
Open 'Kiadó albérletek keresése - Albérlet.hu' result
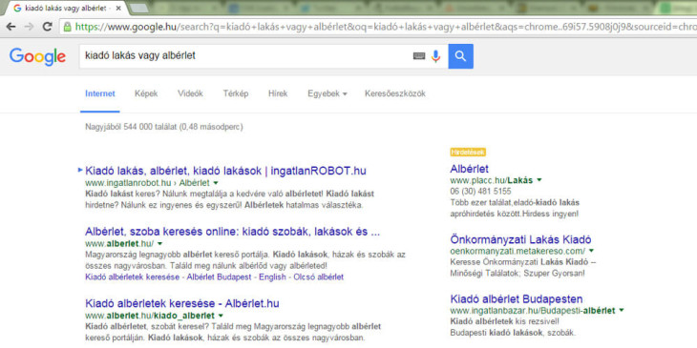click(181, 303)
